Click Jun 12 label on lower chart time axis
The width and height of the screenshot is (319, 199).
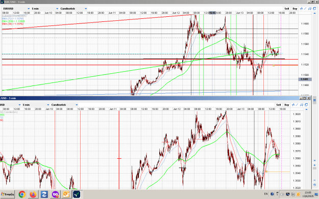click(177, 109)
